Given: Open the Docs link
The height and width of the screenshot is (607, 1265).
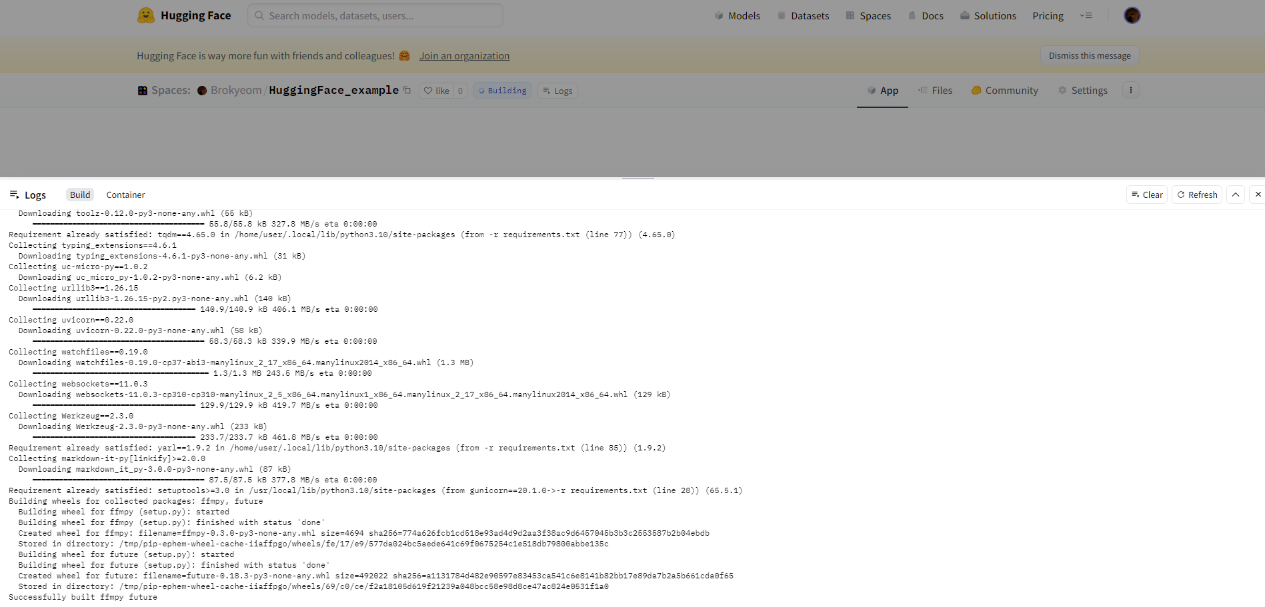Looking at the screenshot, I should pos(926,15).
